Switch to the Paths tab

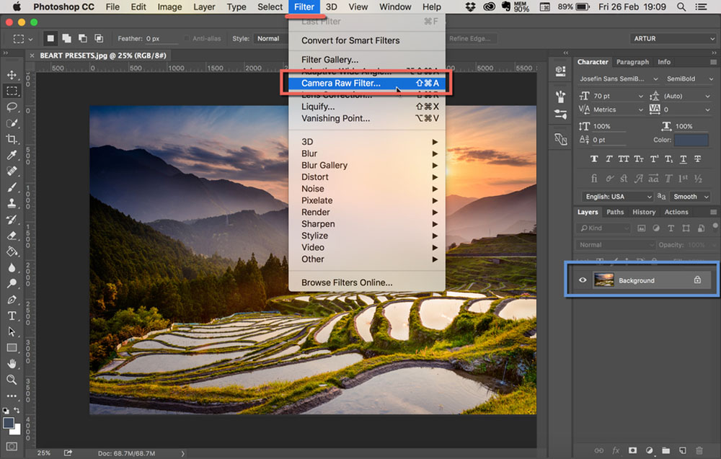tap(614, 212)
